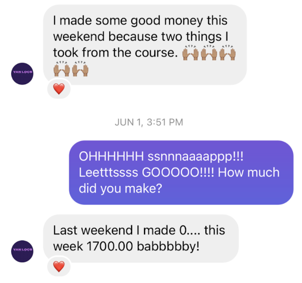The height and width of the screenshot is (283, 302).
Task: Tap the word "weekend" in the first message
Action: click(x=79, y=36)
